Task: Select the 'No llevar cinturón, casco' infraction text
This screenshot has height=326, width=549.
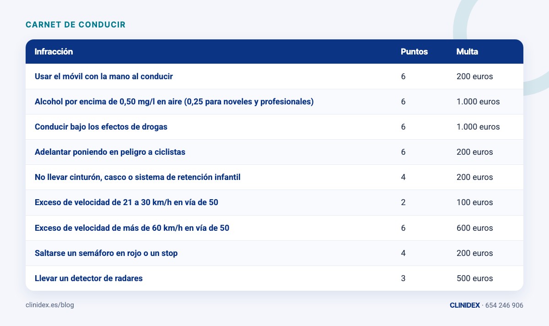Action: [x=138, y=177]
